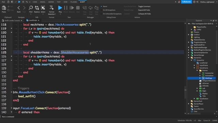Click the new file icon in title bar
This screenshot has width=218, height=123.
(x=8, y=2)
